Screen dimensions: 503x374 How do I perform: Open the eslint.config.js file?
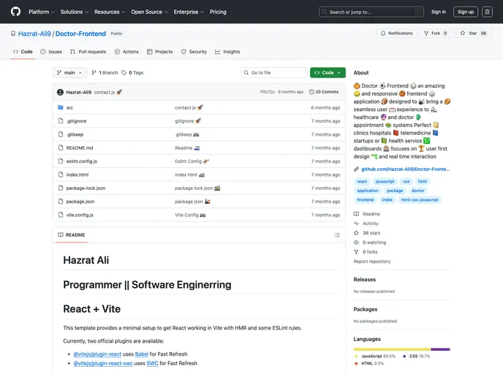[81, 161]
